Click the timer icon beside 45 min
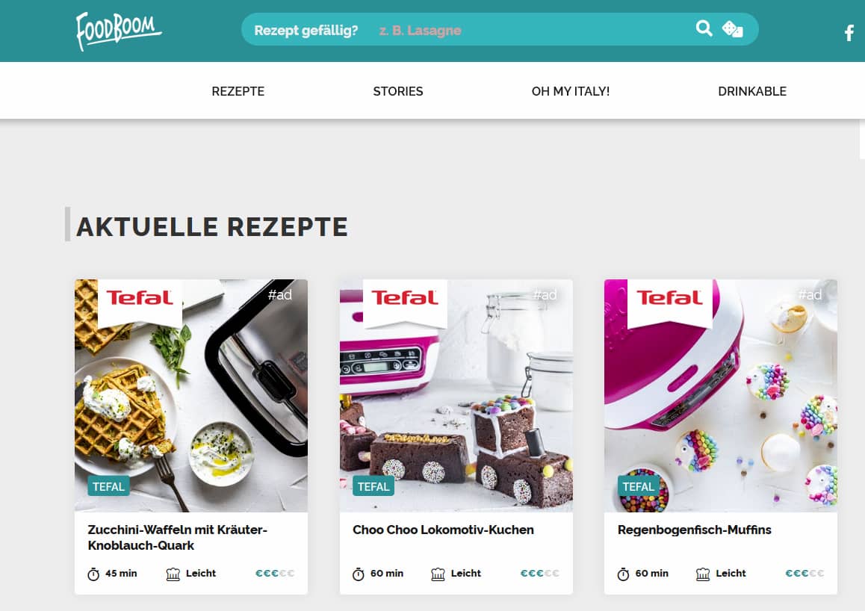 (93, 574)
